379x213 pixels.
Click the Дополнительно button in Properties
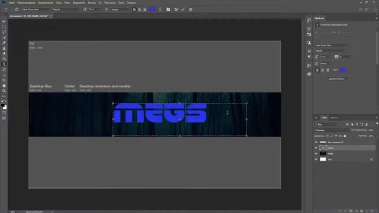pyautogui.click(x=337, y=79)
